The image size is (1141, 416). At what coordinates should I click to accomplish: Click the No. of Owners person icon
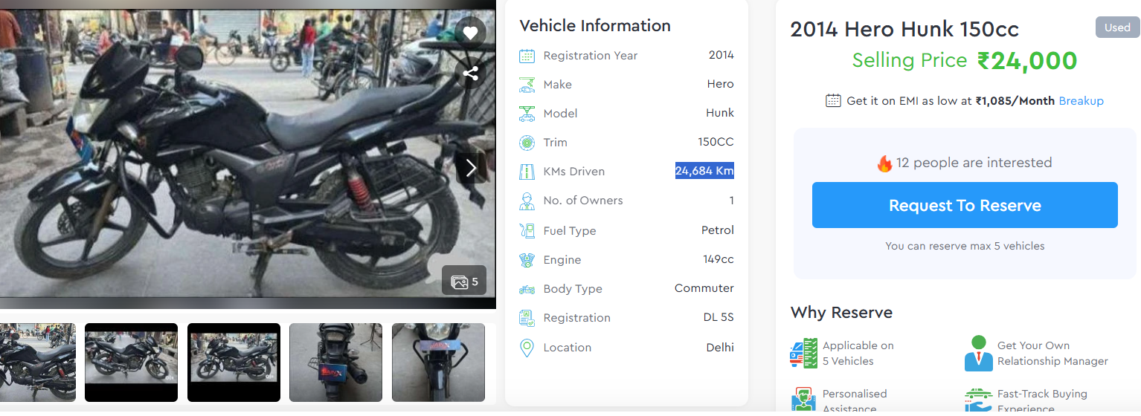[527, 201]
